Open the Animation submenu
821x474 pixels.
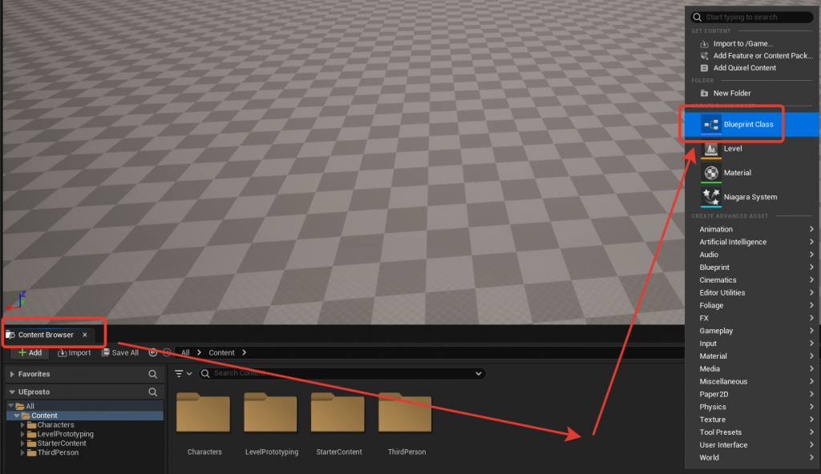pyautogui.click(x=752, y=229)
